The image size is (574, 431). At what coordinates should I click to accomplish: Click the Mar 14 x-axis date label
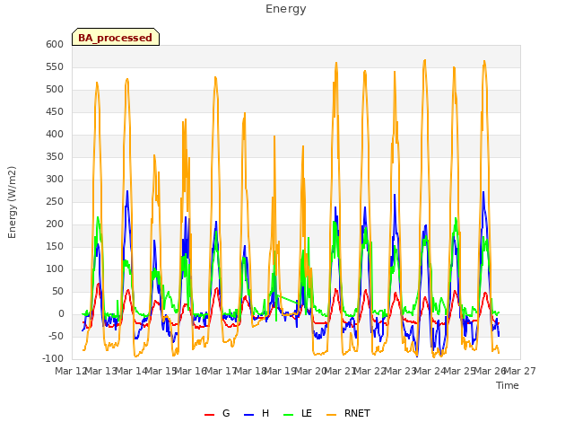131,371
